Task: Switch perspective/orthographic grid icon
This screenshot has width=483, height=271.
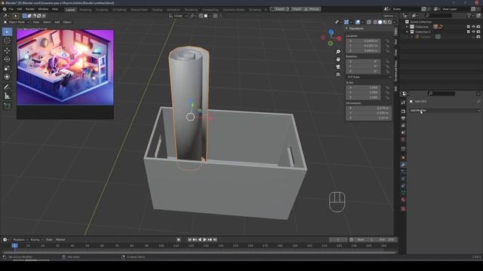Action: point(338,75)
